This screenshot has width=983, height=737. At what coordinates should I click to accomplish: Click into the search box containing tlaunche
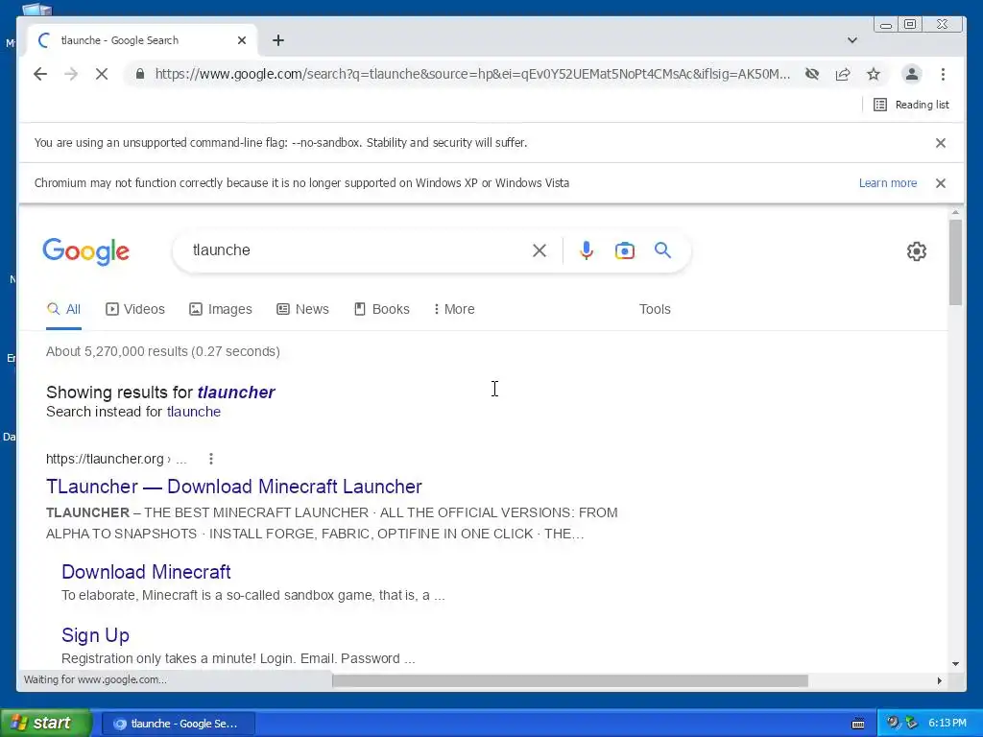[x=357, y=250]
